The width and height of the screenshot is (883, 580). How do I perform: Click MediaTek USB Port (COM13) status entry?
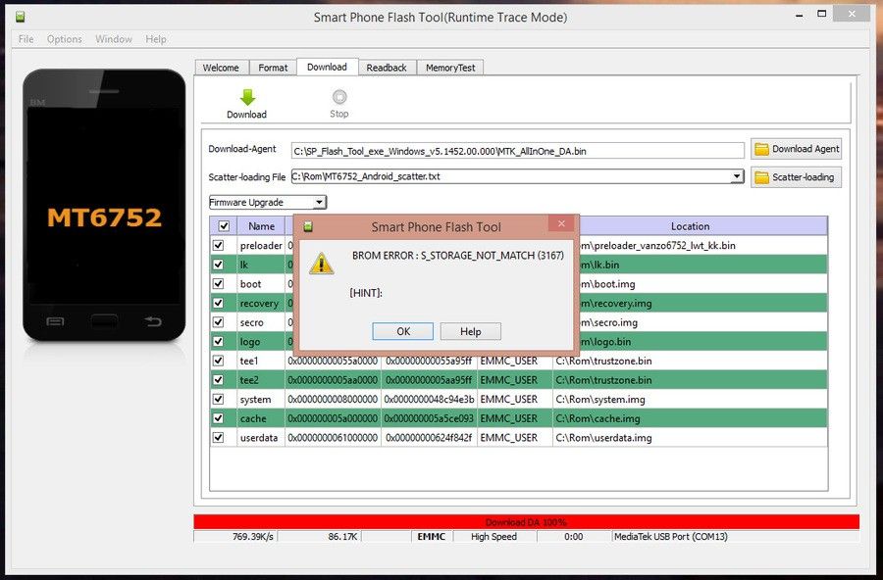coord(671,537)
